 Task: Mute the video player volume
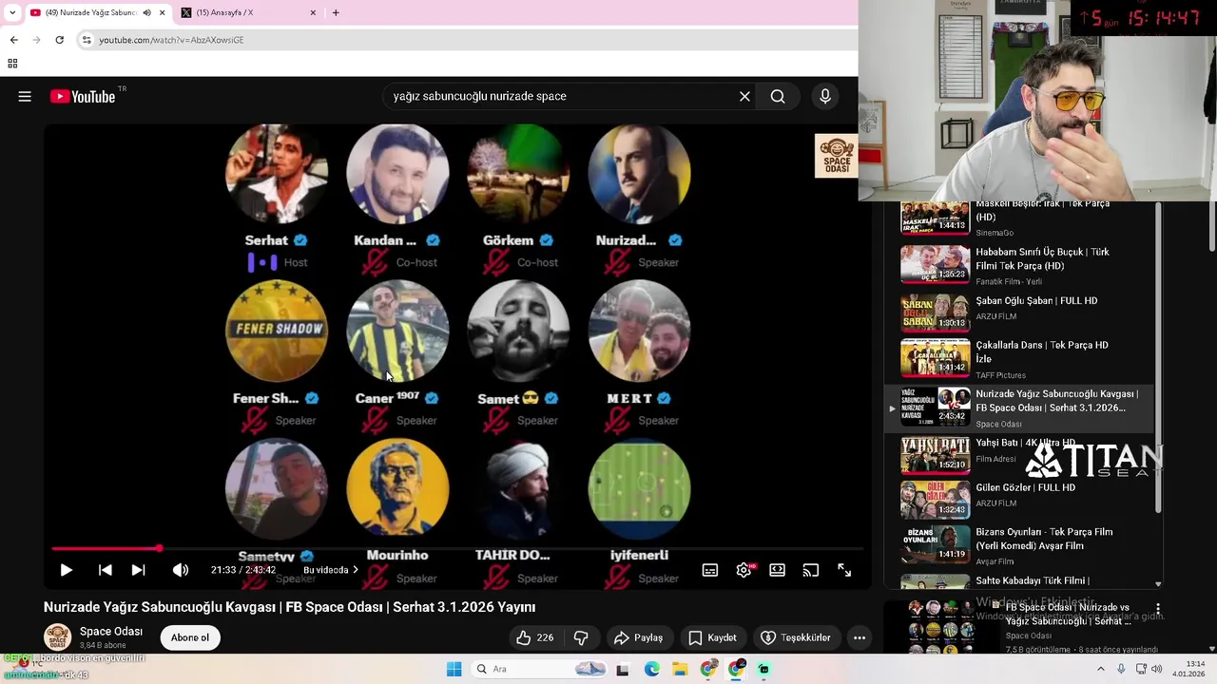coord(181,570)
